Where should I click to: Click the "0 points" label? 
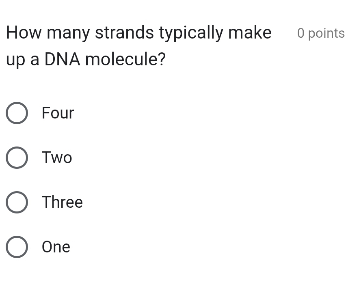[321, 33]
